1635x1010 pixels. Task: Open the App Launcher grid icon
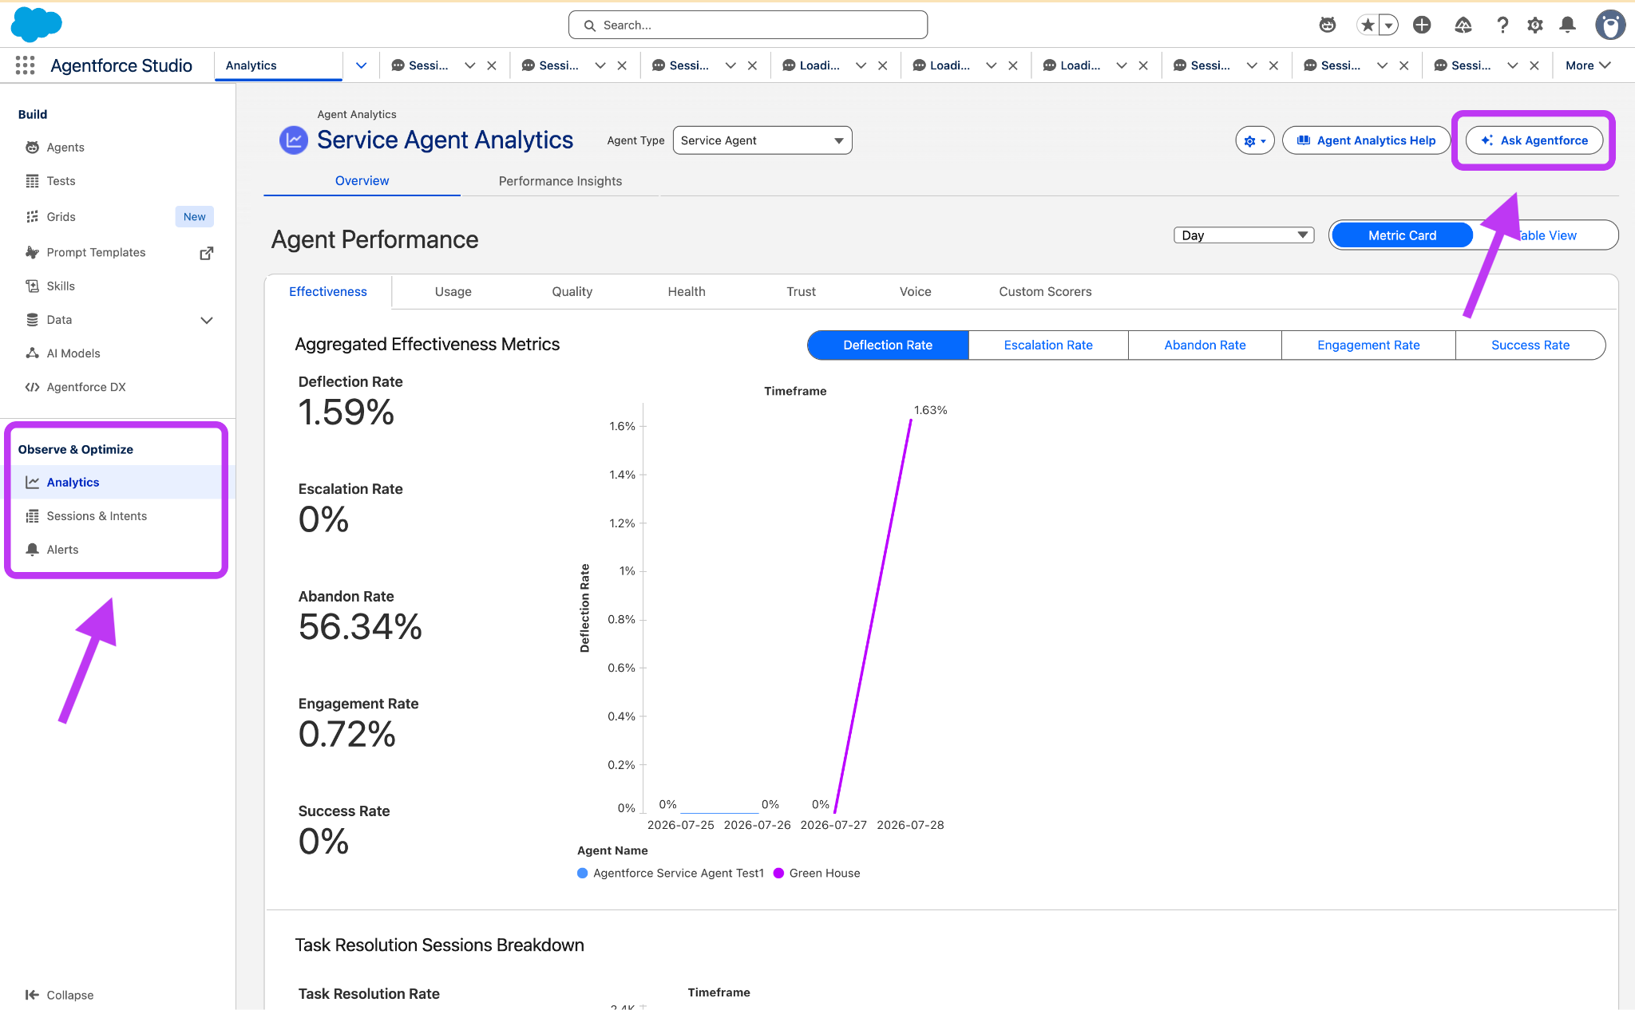[25, 65]
